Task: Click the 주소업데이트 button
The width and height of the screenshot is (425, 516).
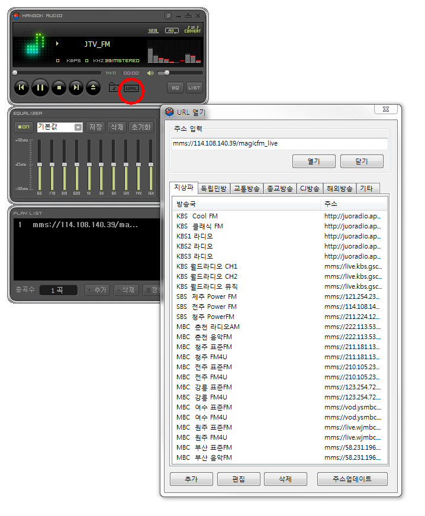Action: 352,479
